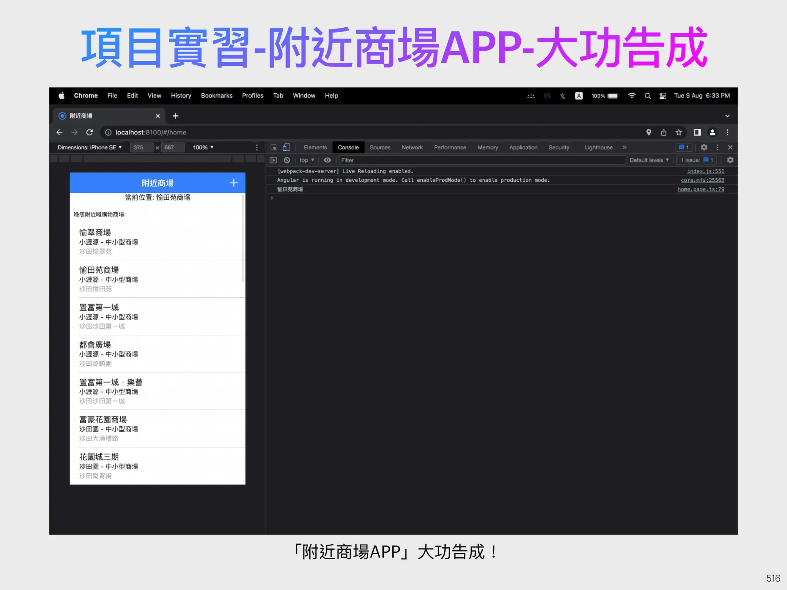Open the core.mjs:25563 source link
Viewport: 787px width, 590px height.
[x=702, y=180]
